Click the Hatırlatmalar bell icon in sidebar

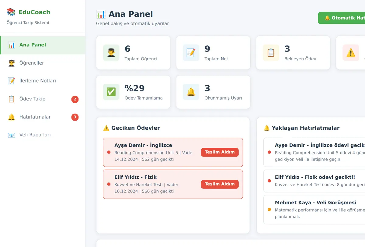(12, 117)
